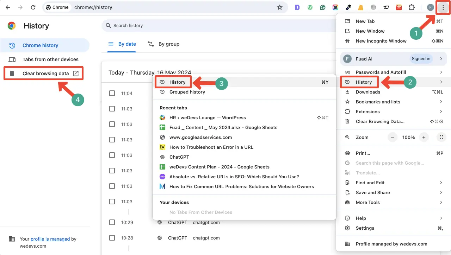
Task: Click the gray globe extension icon
Action: [373, 7]
